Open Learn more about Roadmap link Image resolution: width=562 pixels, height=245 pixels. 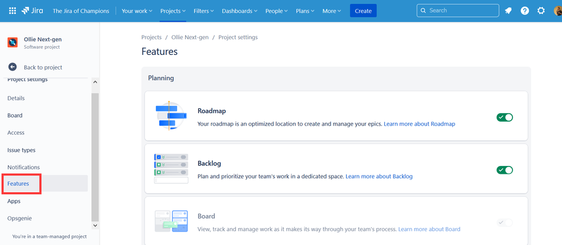coord(419,124)
